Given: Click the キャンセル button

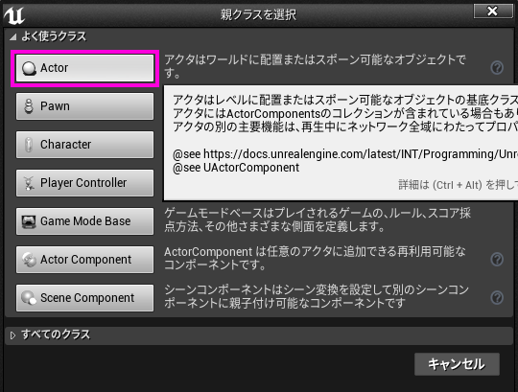Looking at the screenshot, I should [x=457, y=364].
